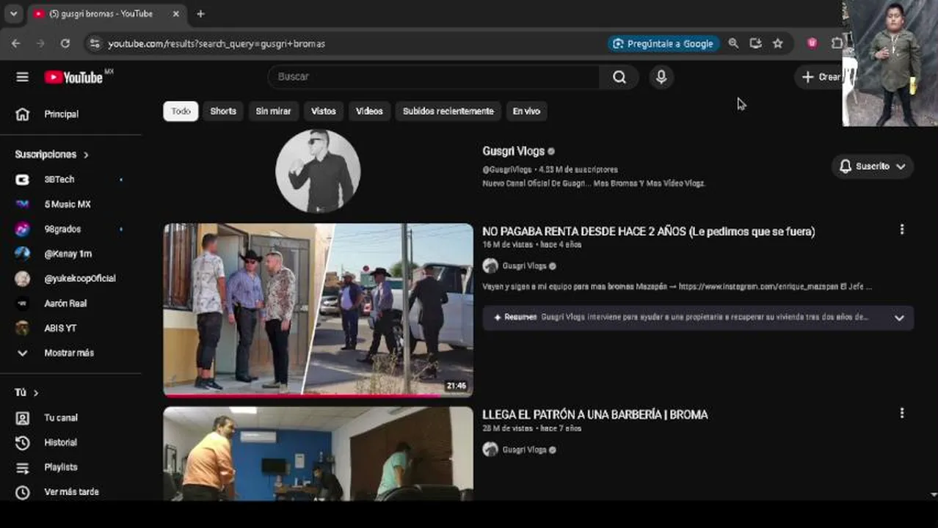938x528 pixels.
Task: Open LLEGA EL PATRÓN A UNA BARBERÍA title
Action: click(x=595, y=415)
